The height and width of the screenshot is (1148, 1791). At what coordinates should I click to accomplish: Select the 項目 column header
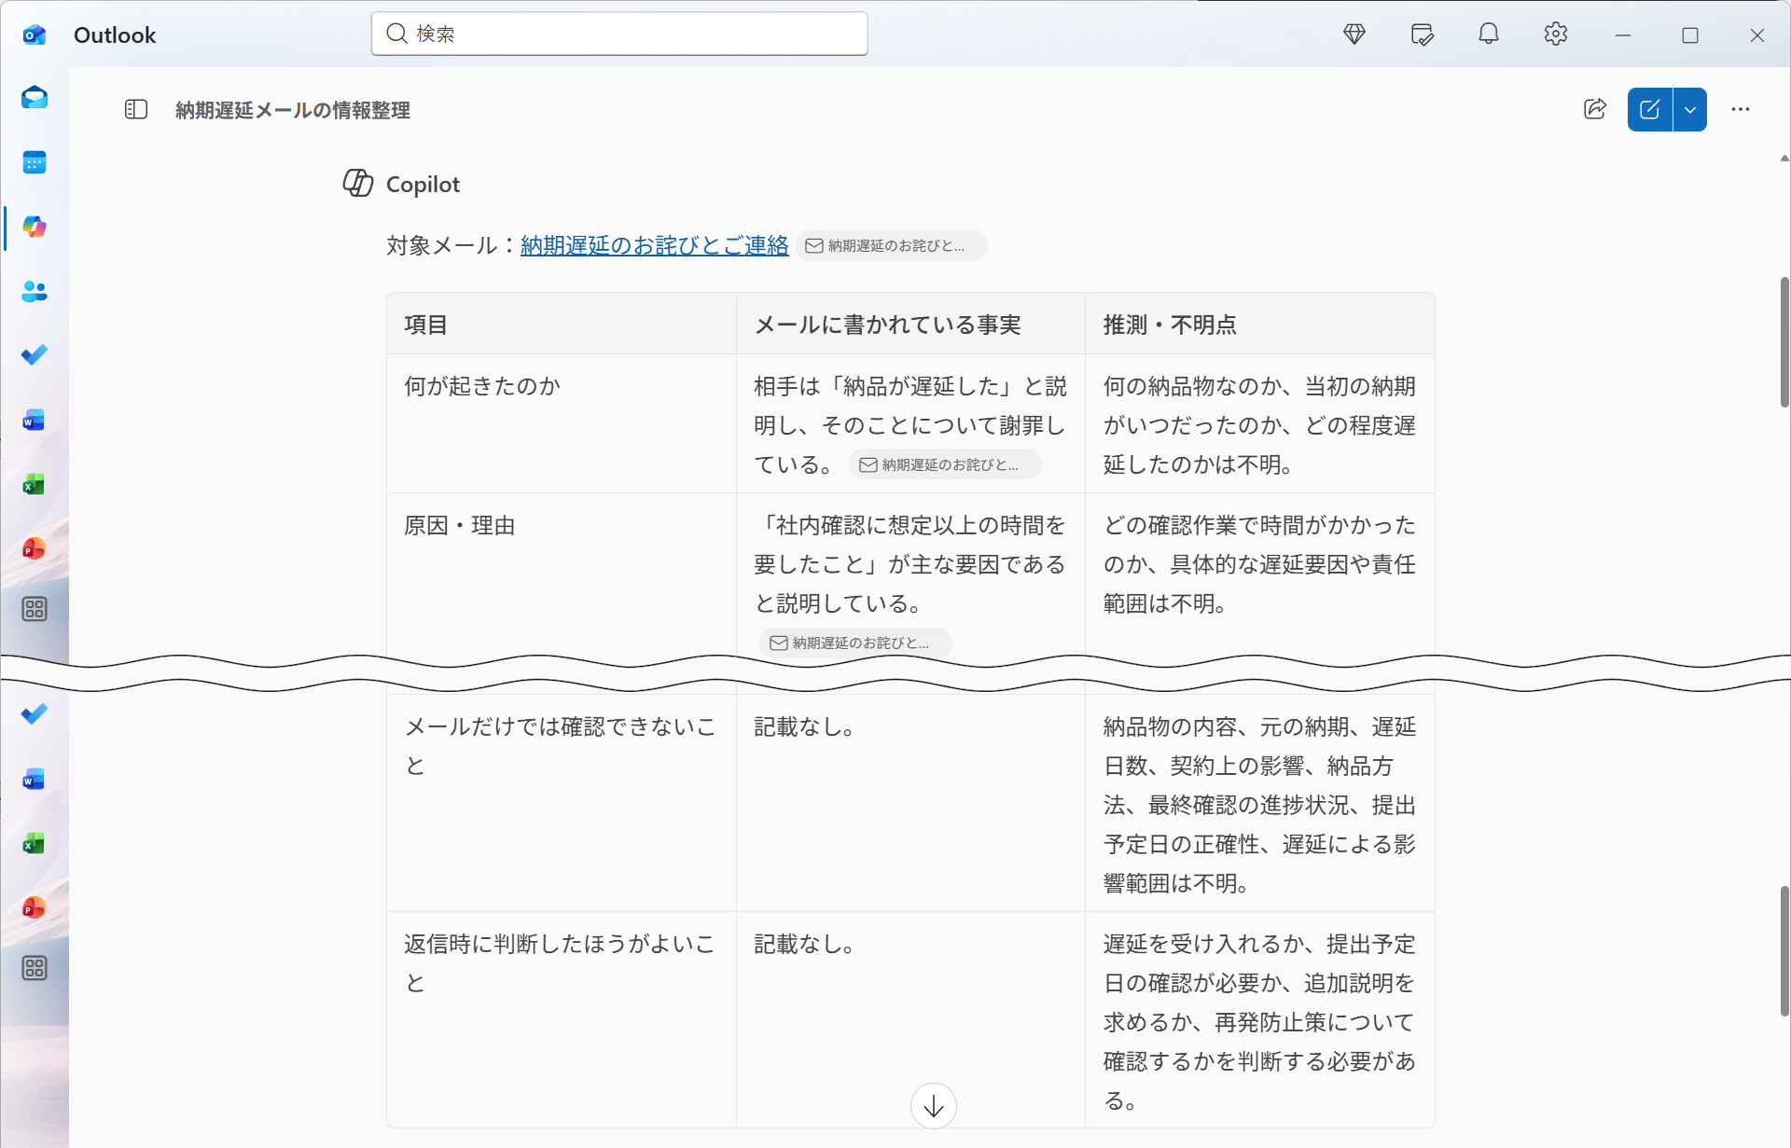tap(562, 325)
